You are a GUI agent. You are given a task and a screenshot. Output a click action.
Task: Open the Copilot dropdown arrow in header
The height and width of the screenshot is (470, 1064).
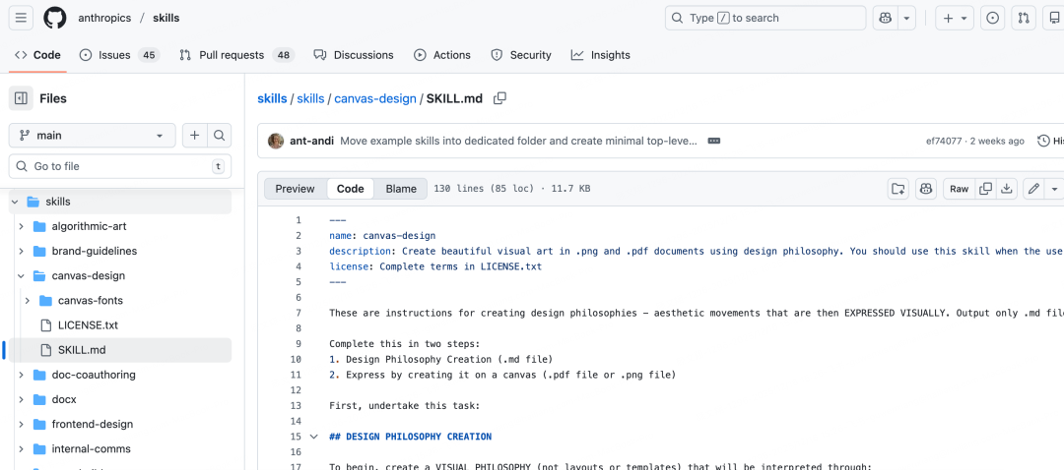click(x=906, y=19)
